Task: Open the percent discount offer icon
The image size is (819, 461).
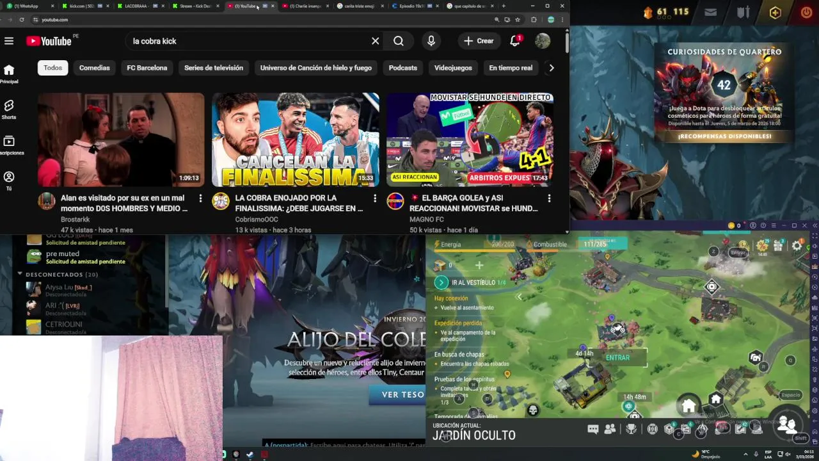Action: pos(761,246)
